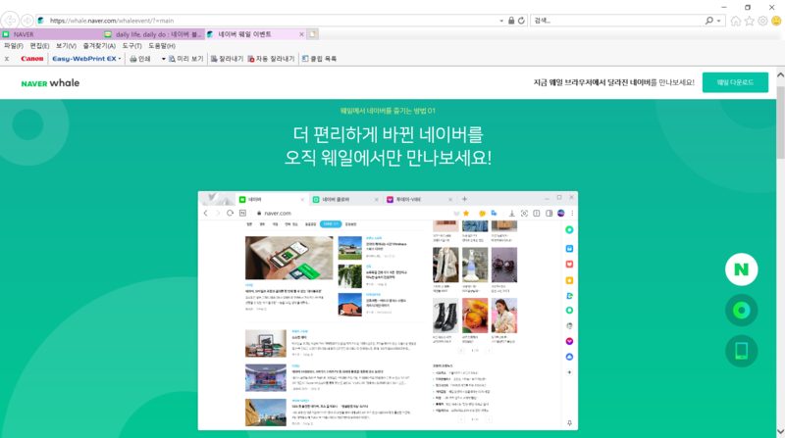Click the scrollbar down arrow
The height and width of the screenshot is (438, 785).
[x=780, y=431]
